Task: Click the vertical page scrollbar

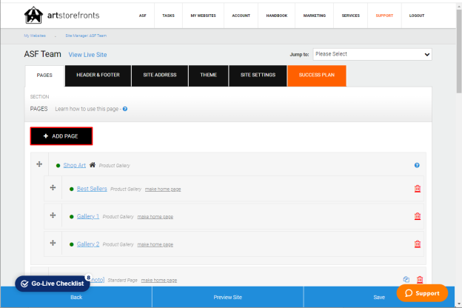Action: click(459, 51)
